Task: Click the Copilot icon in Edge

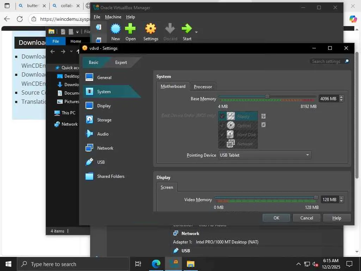Action: 353,19
